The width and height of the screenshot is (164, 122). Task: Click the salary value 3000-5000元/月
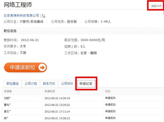click(93, 40)
